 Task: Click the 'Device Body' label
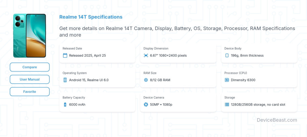pos(233,49)
